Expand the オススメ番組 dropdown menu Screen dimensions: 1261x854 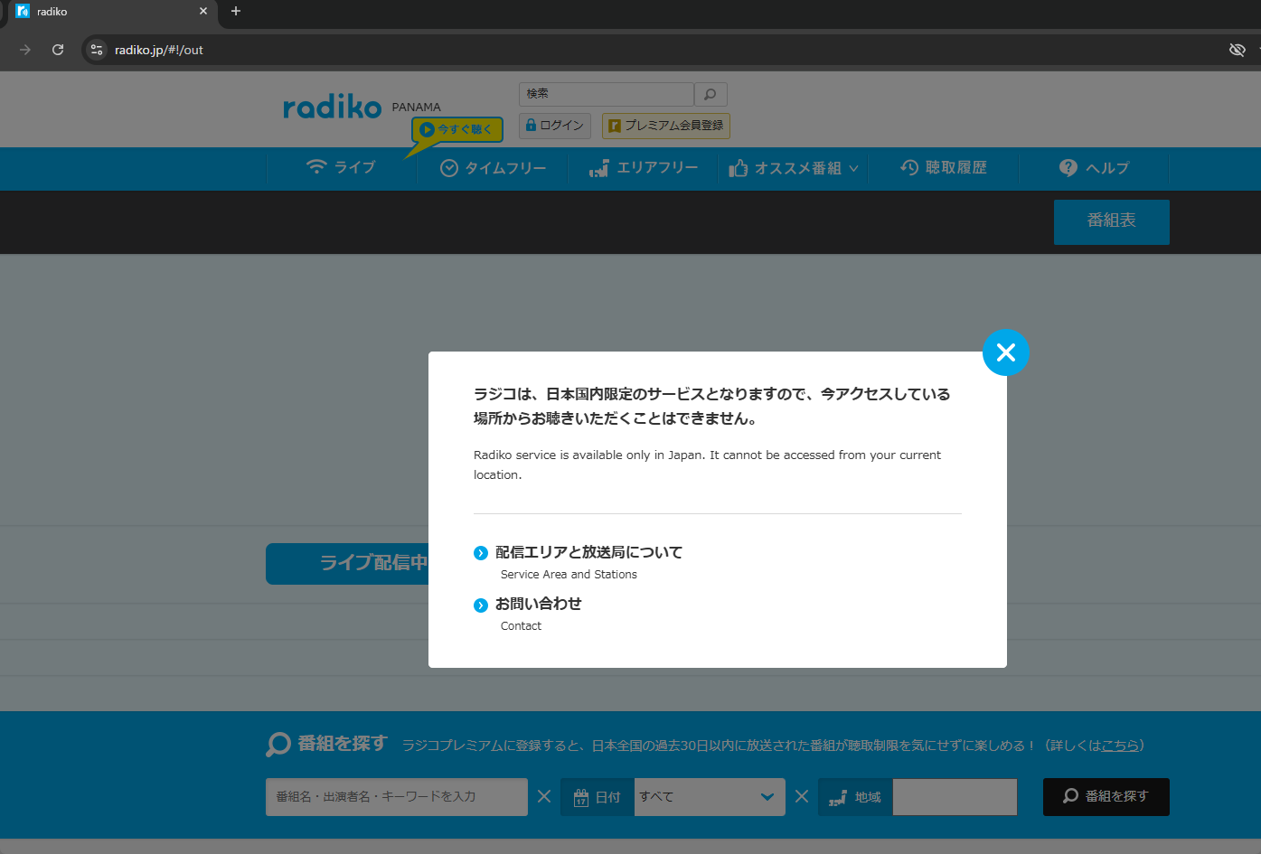pos(794,168)
